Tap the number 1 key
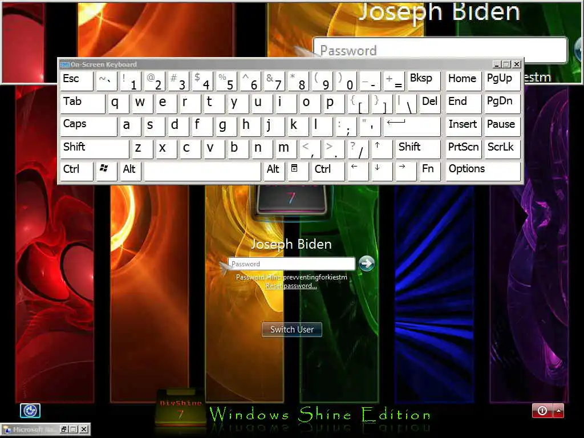 131,80
